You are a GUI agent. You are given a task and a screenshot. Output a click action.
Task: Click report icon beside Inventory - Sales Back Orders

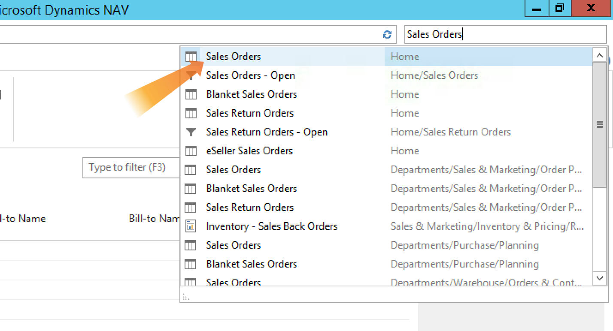191,226
